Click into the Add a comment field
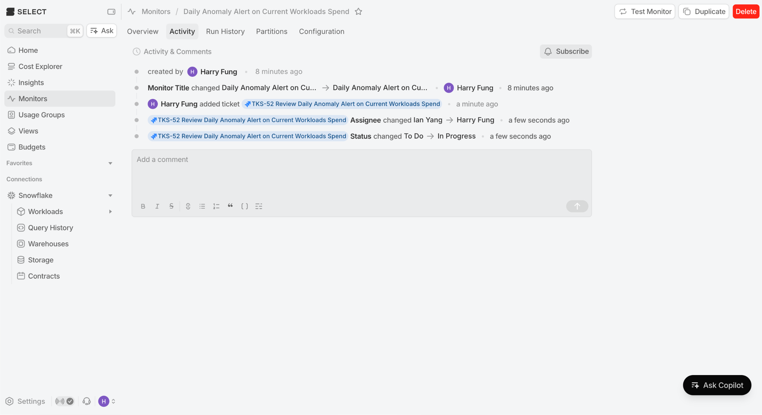 [x=361, y=175]
